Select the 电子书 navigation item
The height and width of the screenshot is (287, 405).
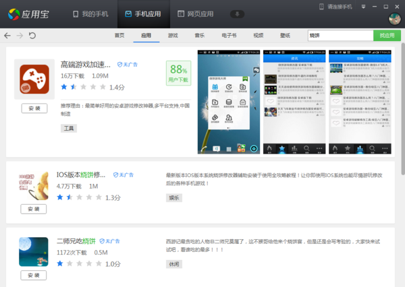pos(229,35)
